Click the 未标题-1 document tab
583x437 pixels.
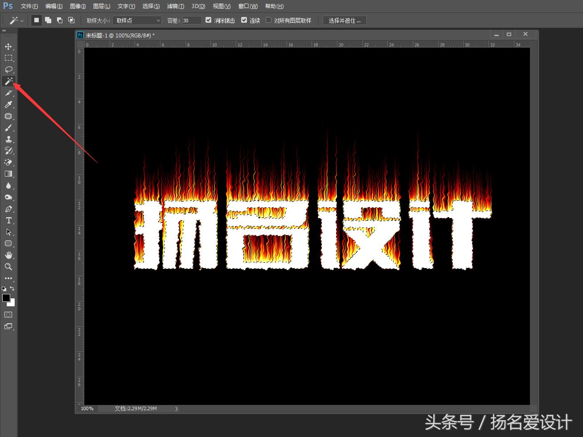click(x=116, y=35)
